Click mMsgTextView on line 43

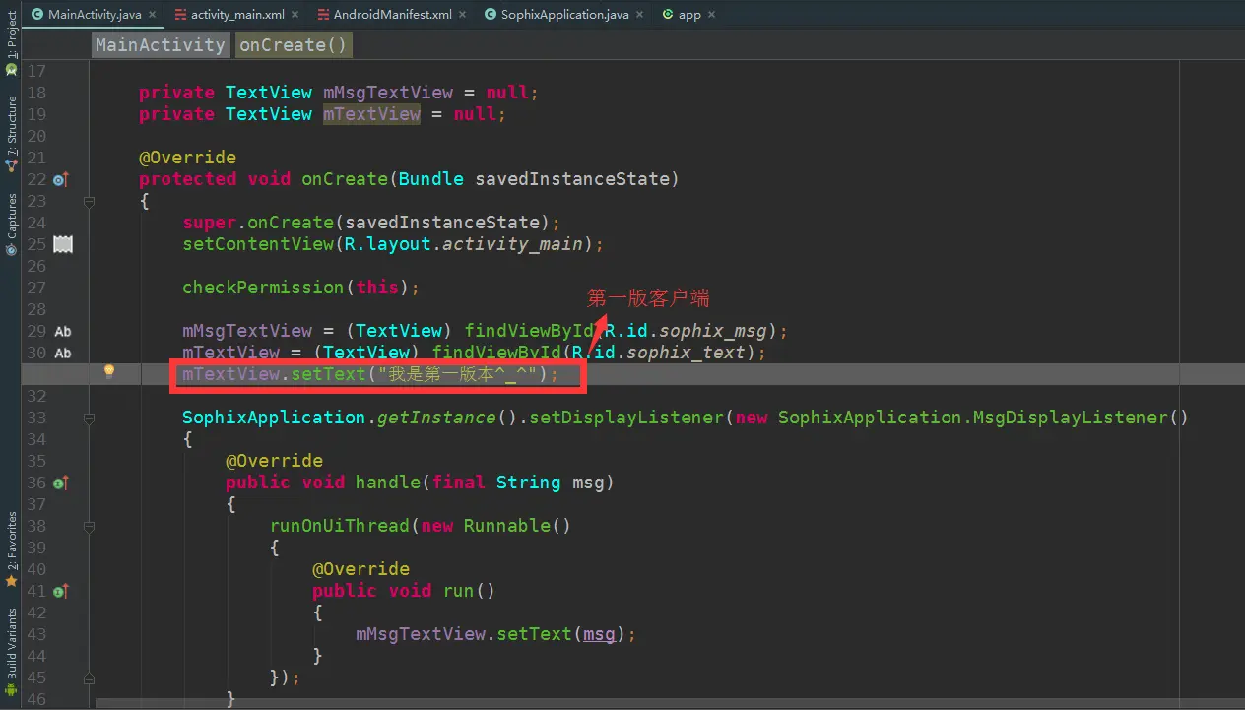(421, 634)
